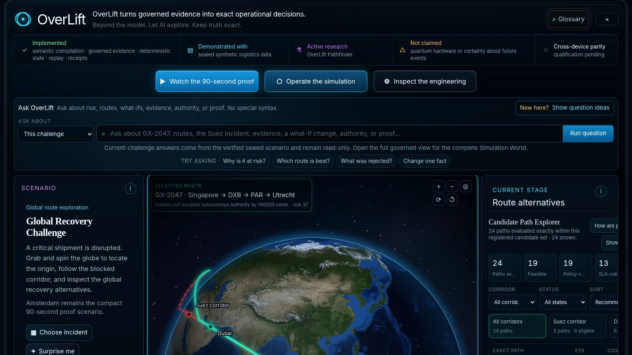Image resolution: width=632 pixels, height=355 pixels.
Task: Click the Active research flask icon
Action: (x=299, y=50)
